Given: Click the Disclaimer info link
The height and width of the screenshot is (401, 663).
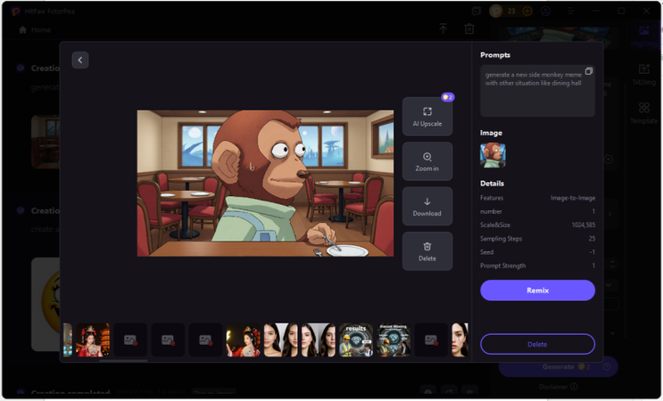Looking at the screenshot, I should coord(558,387).
